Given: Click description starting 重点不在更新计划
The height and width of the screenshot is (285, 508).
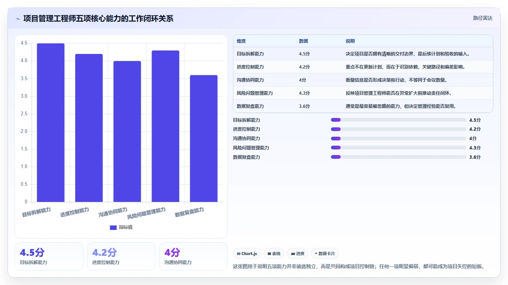Looking at the screenshot, I should coord(406,67).
